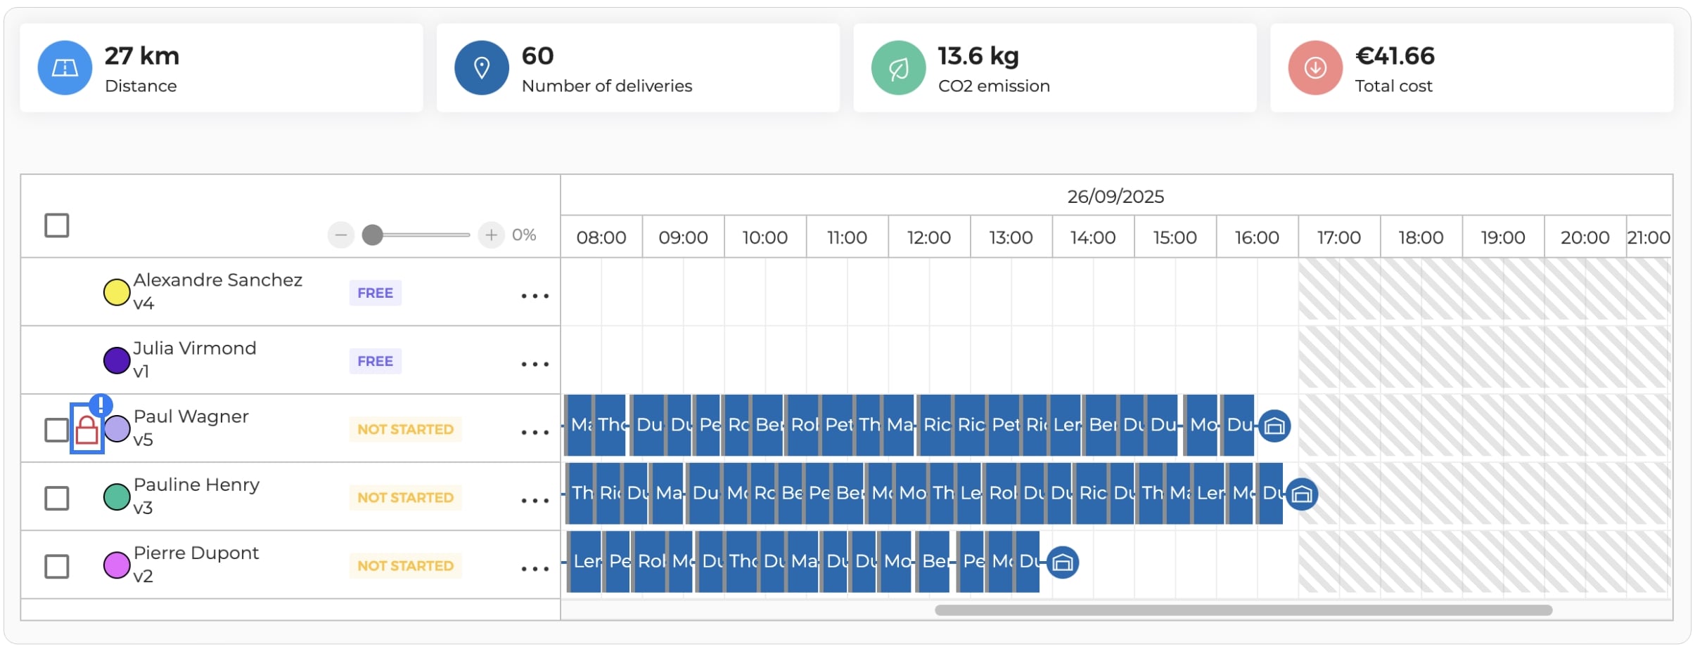This screenshot has height=651, width=1695.
Task: Click the green CO2 emission leaf icon
Action: pos(898,67)
